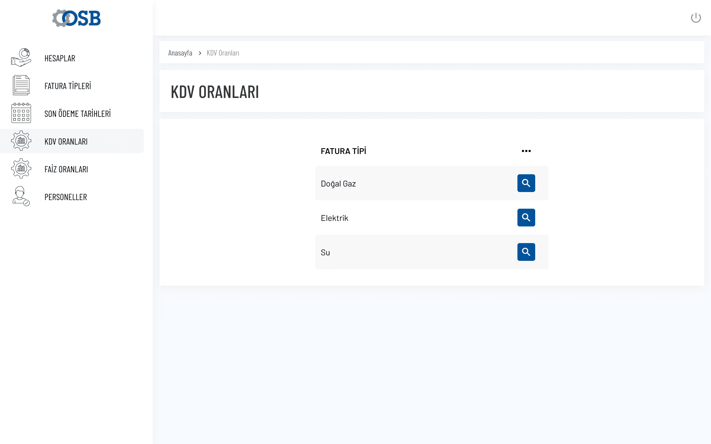Screen dimensions: 711x444
Task: Open details for Doğal Gaz with magnifier
Action: 526,183
